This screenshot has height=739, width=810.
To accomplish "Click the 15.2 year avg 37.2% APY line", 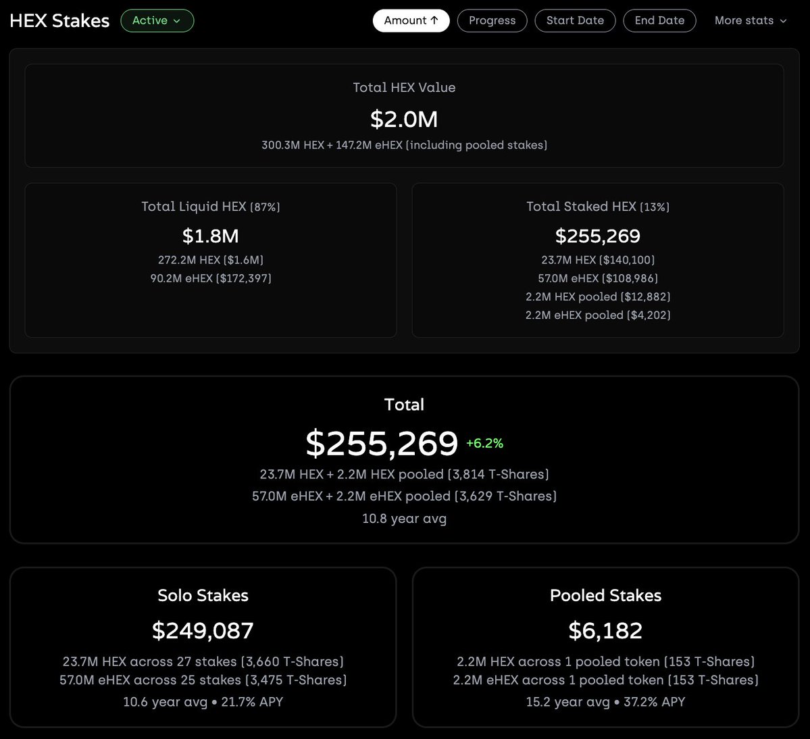I will tap(605, 702).
